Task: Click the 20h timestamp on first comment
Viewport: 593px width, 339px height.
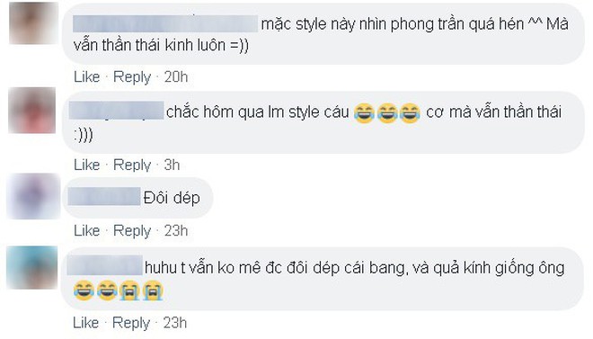Action: (176, 76)
